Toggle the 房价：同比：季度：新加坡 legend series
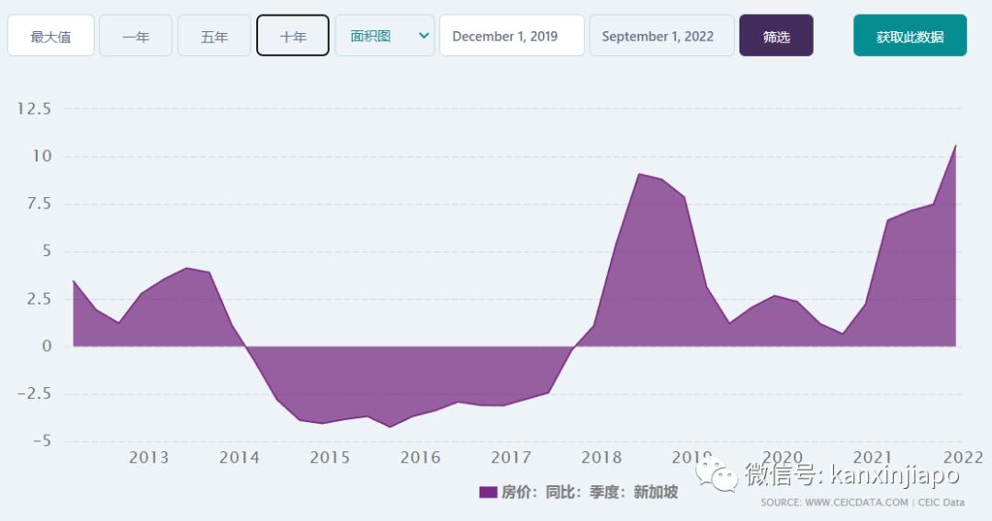Image resolution: width=992 pixels, height=521 pixels. click(x=588, y=493)
